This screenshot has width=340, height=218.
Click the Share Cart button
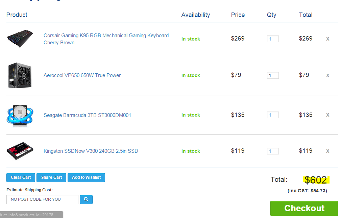coord(51,177)
